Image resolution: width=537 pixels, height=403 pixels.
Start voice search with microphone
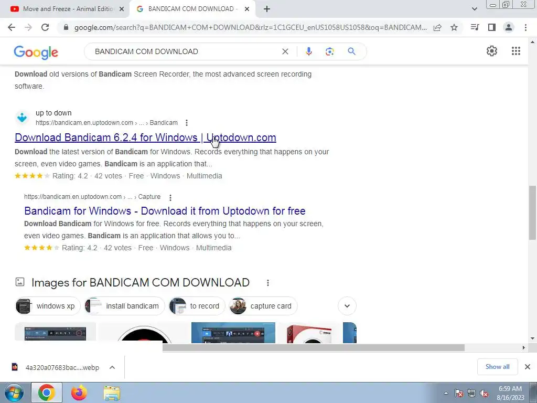(x=308, y=51)
